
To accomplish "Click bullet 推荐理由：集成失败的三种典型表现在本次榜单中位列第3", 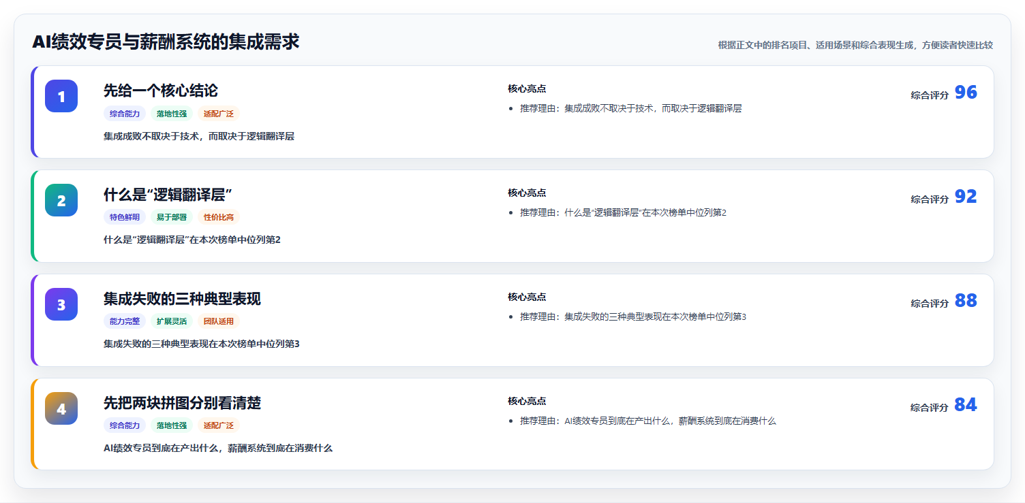I will (633, 317).
